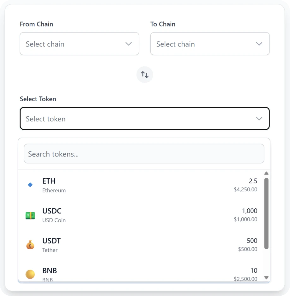The image size is (290, 296).
Task: Open the To Chain dropdown
Action: (210, 44)
